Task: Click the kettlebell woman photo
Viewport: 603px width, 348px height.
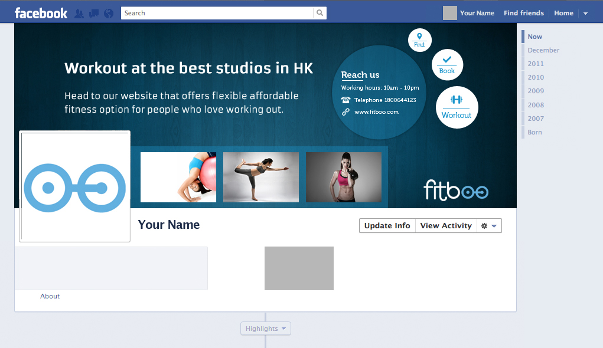Action: tap(344, 177)
